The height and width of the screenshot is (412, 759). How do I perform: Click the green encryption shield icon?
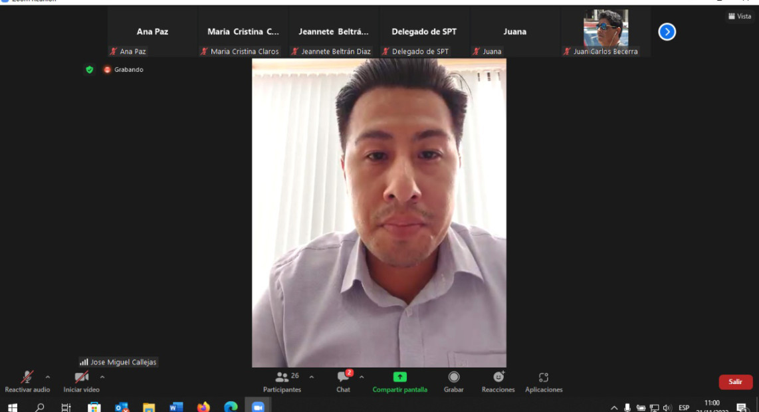tap(89, 70)
